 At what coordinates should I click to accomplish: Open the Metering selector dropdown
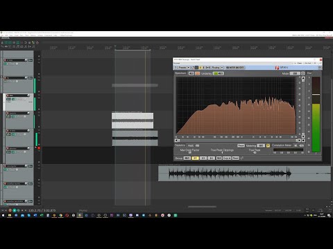(261, 145)
